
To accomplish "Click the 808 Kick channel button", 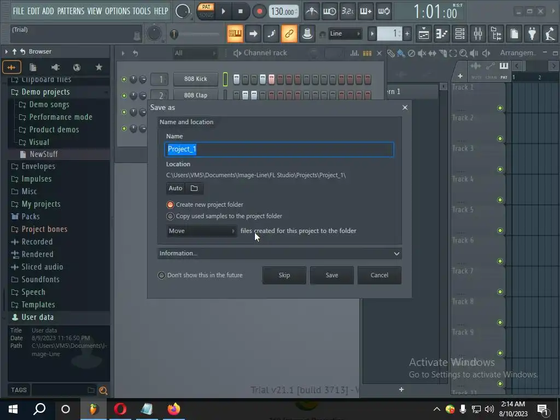I will [196, 79].
